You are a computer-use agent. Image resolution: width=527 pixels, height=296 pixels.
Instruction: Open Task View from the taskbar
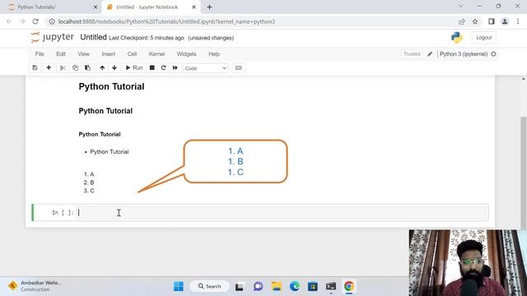tap(240, 286)
